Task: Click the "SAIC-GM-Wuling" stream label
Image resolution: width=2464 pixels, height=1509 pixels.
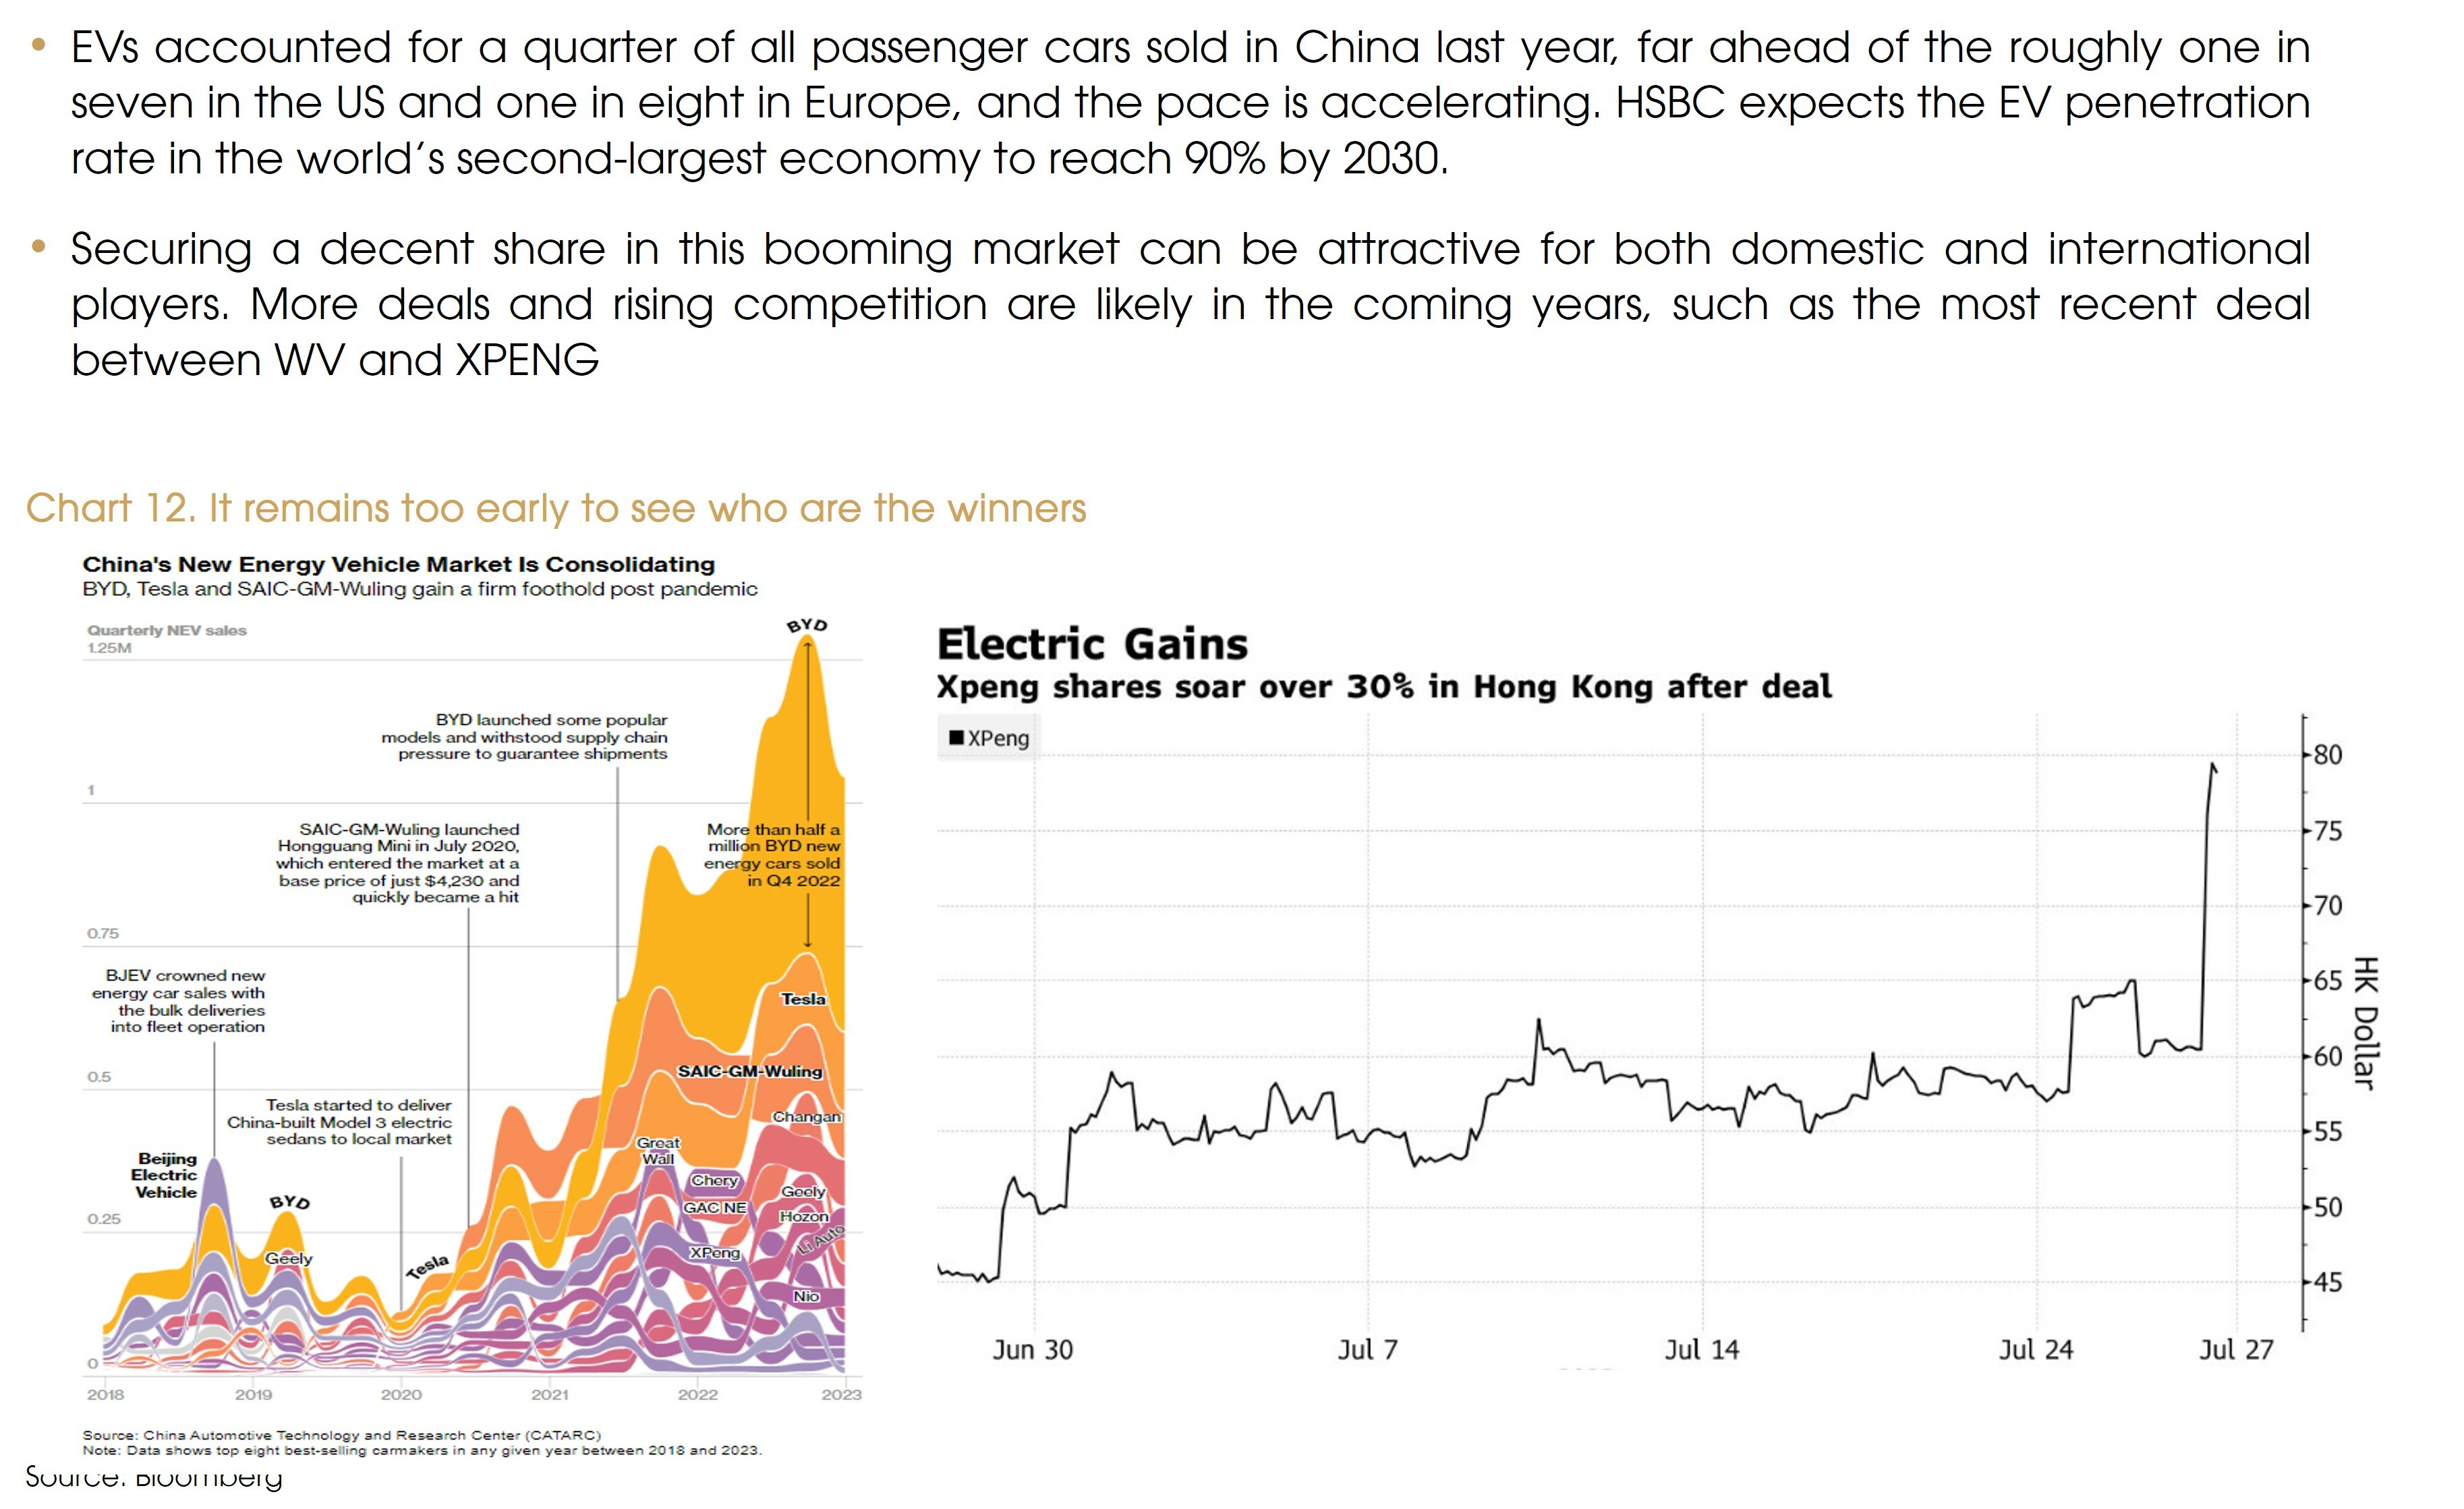Action: (749, 1071)
